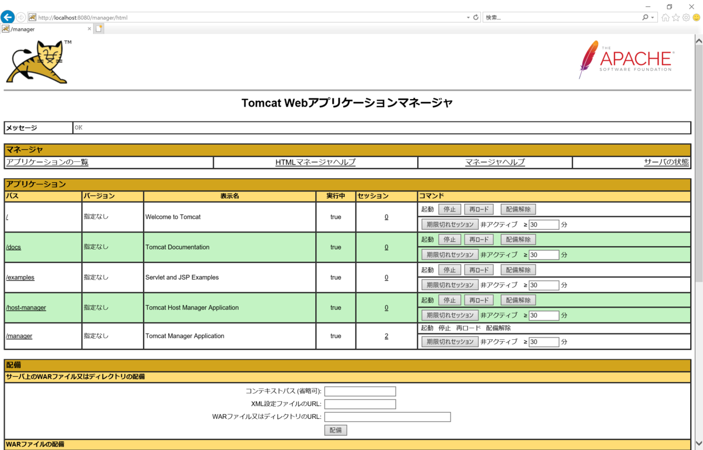Screen dimensions: 703x450
Task: Click the vertical scrollbar down arrow
Action: 698,445
